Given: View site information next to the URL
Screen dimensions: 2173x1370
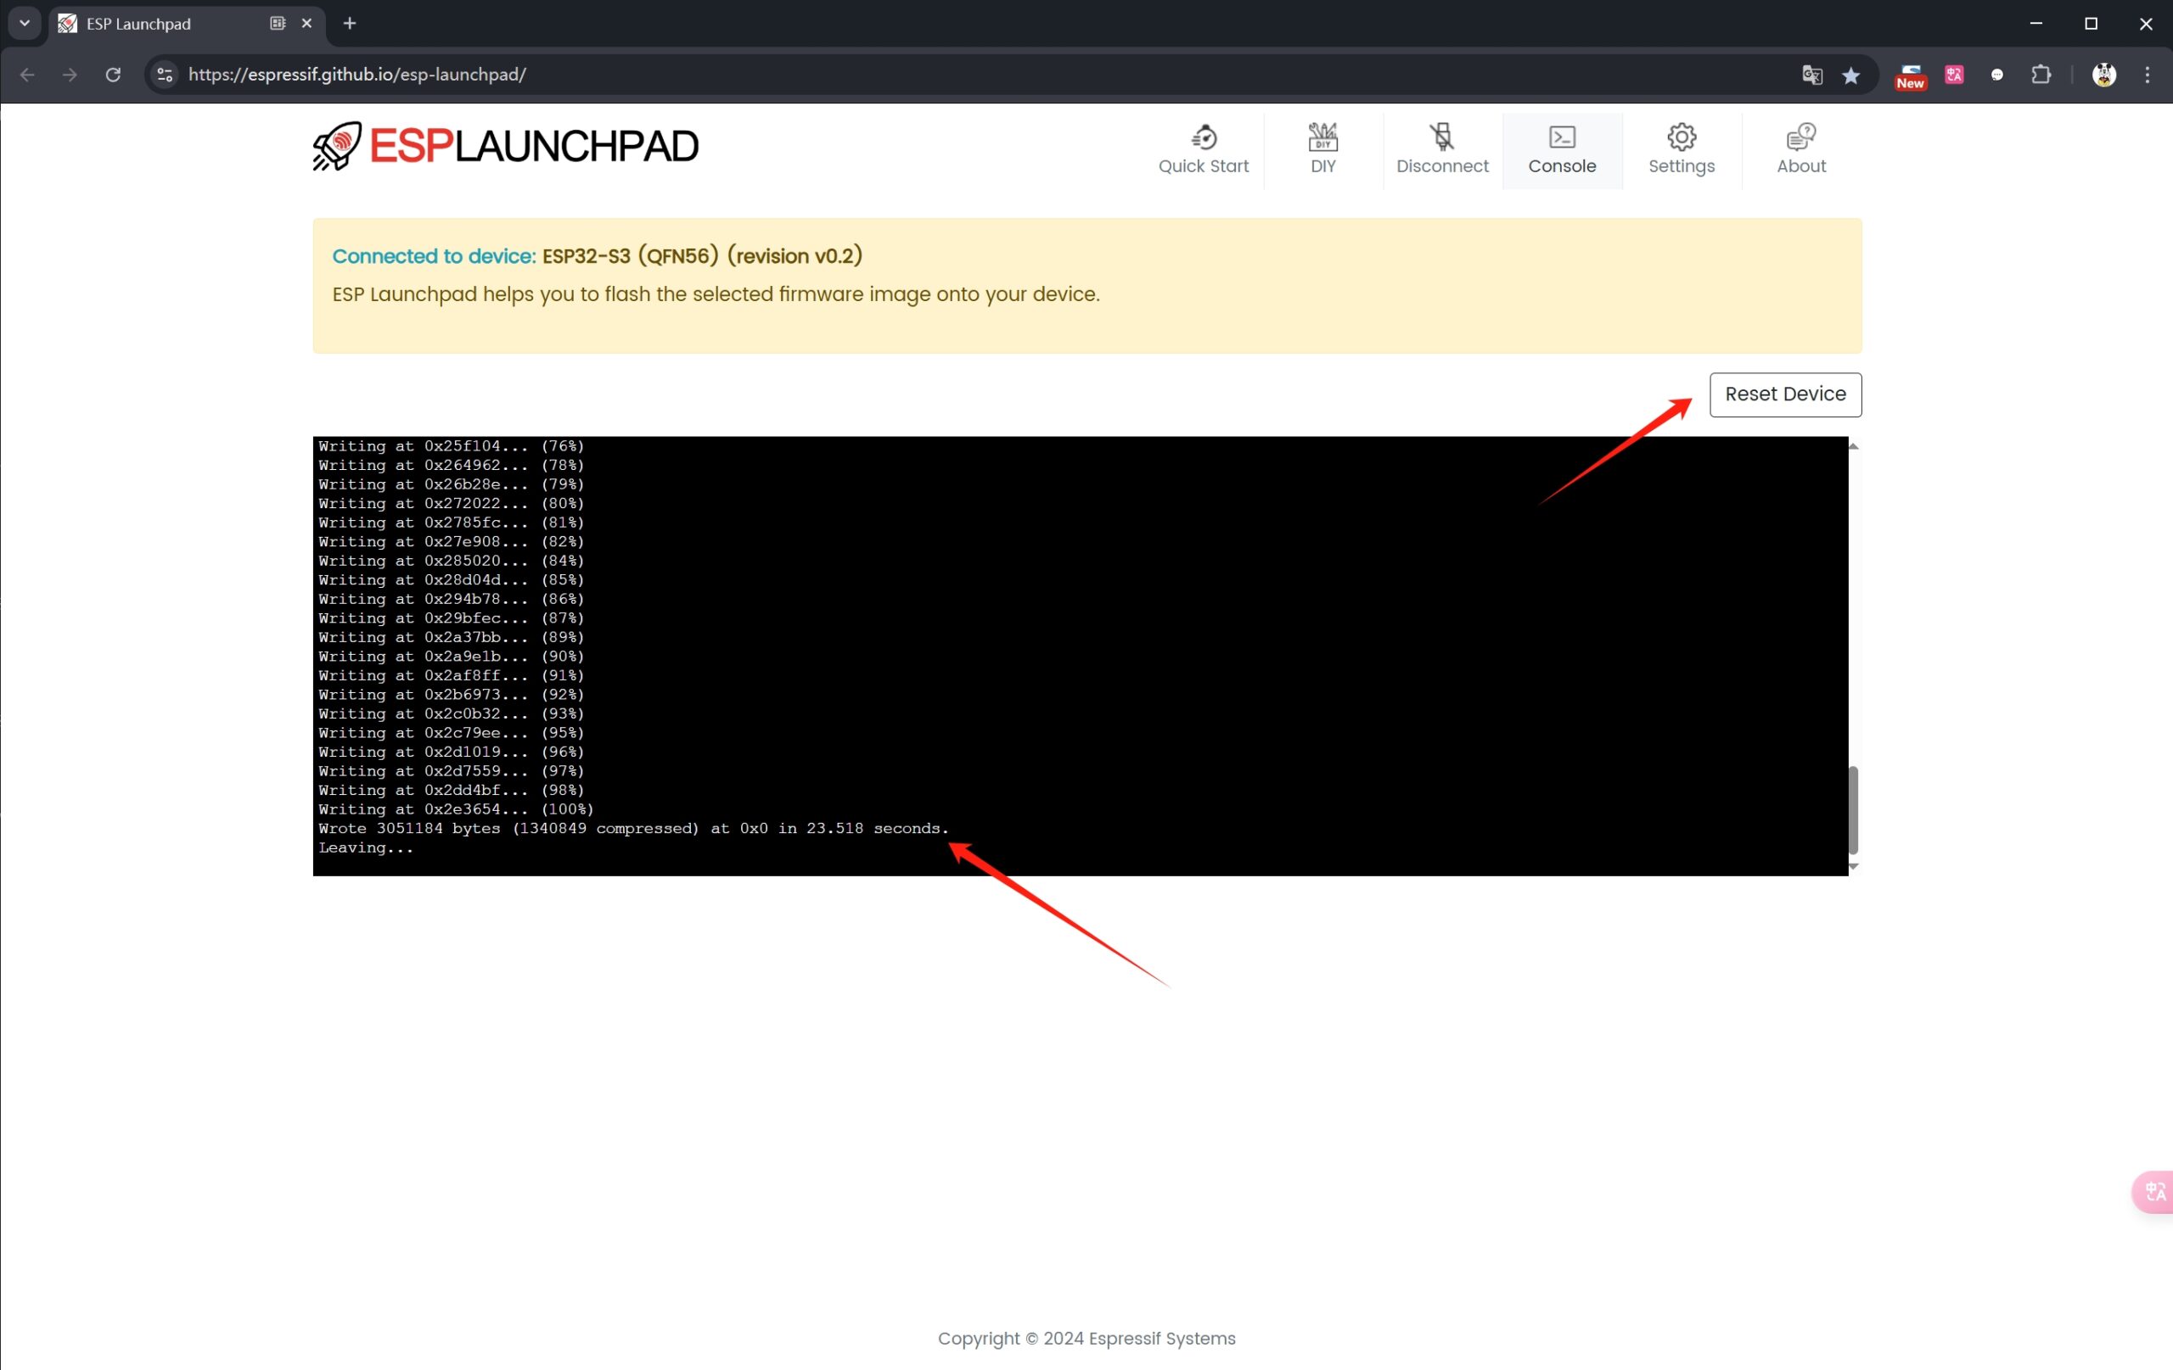Looking at the screenshot, I should point(166,74).
